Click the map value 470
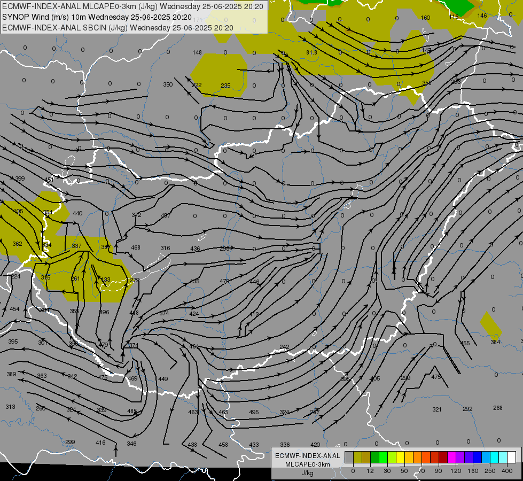 pos(224,282)
